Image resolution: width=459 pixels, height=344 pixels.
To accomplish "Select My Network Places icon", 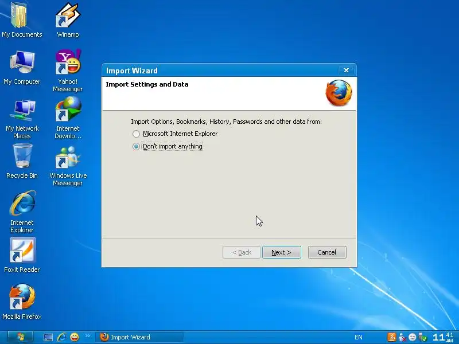I will click(x=22, y=119).
